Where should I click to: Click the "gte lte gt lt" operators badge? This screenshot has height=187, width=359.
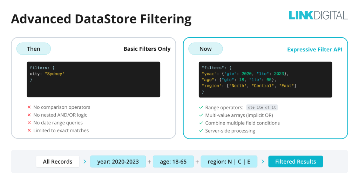coord(262,107)
